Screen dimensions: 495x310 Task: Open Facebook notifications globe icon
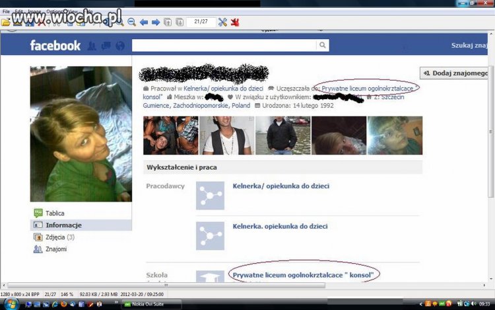tap(120, 46)
